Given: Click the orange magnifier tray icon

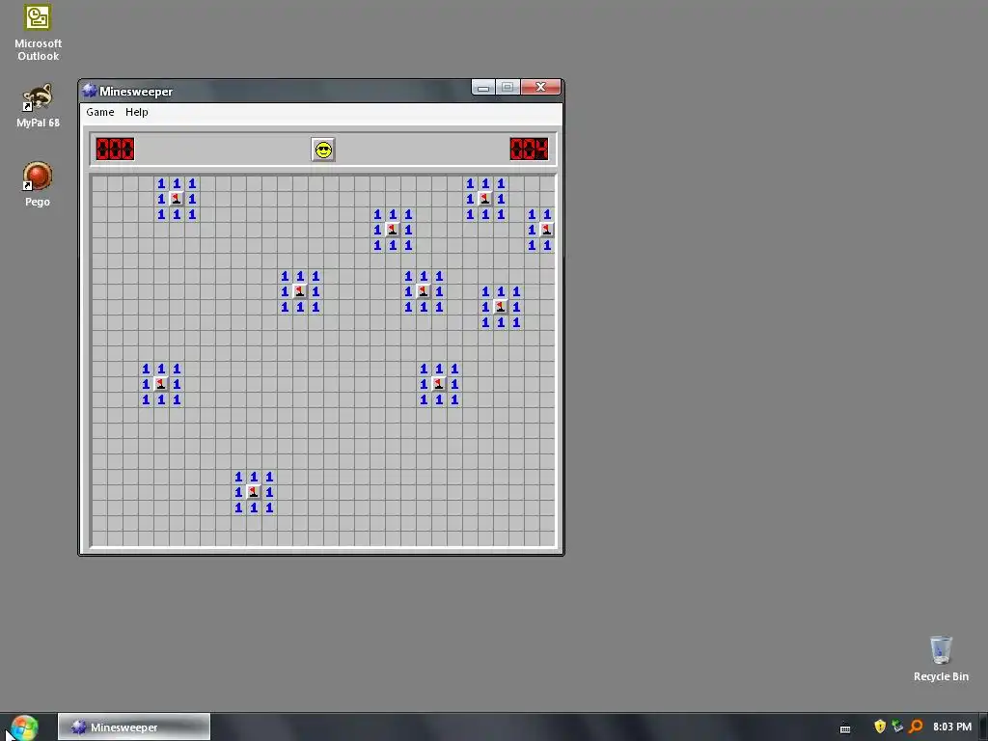Looking at the screenshot, I should tap(916, 727).
